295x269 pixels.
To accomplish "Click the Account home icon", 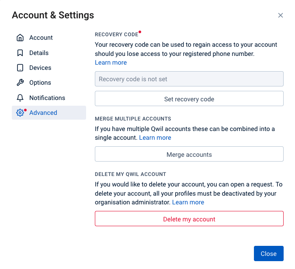I will coord(20,38).
